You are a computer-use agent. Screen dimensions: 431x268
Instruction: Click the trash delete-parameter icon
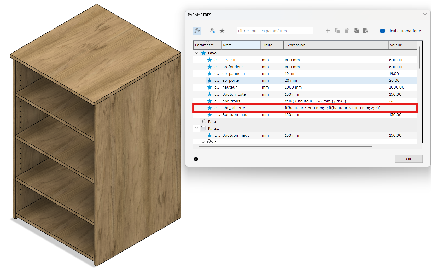click(347, 31)
